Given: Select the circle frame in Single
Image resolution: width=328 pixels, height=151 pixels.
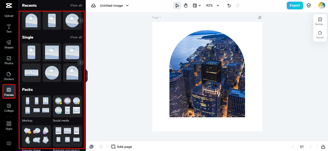Looking at the screenshot, I should 52,73.
